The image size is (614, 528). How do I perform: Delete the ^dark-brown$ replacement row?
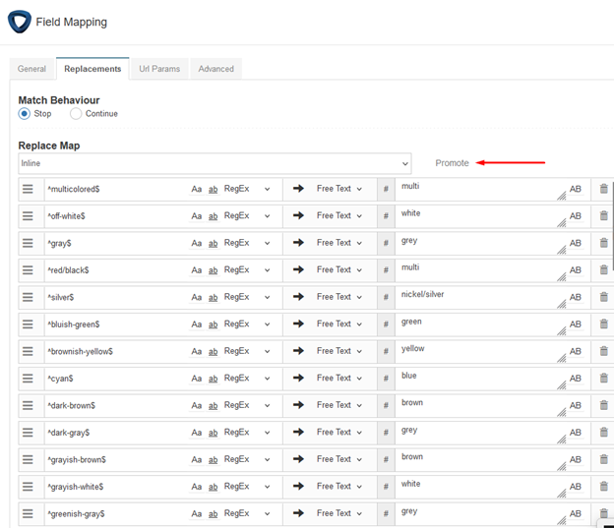click(604, 405)
